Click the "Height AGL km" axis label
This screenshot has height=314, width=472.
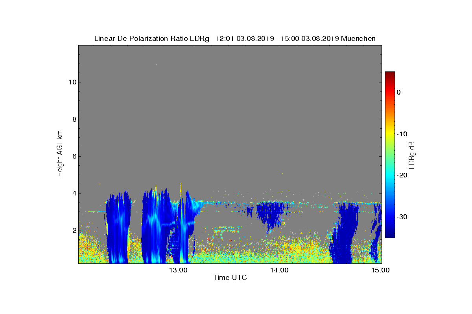[x=60, y=154]
